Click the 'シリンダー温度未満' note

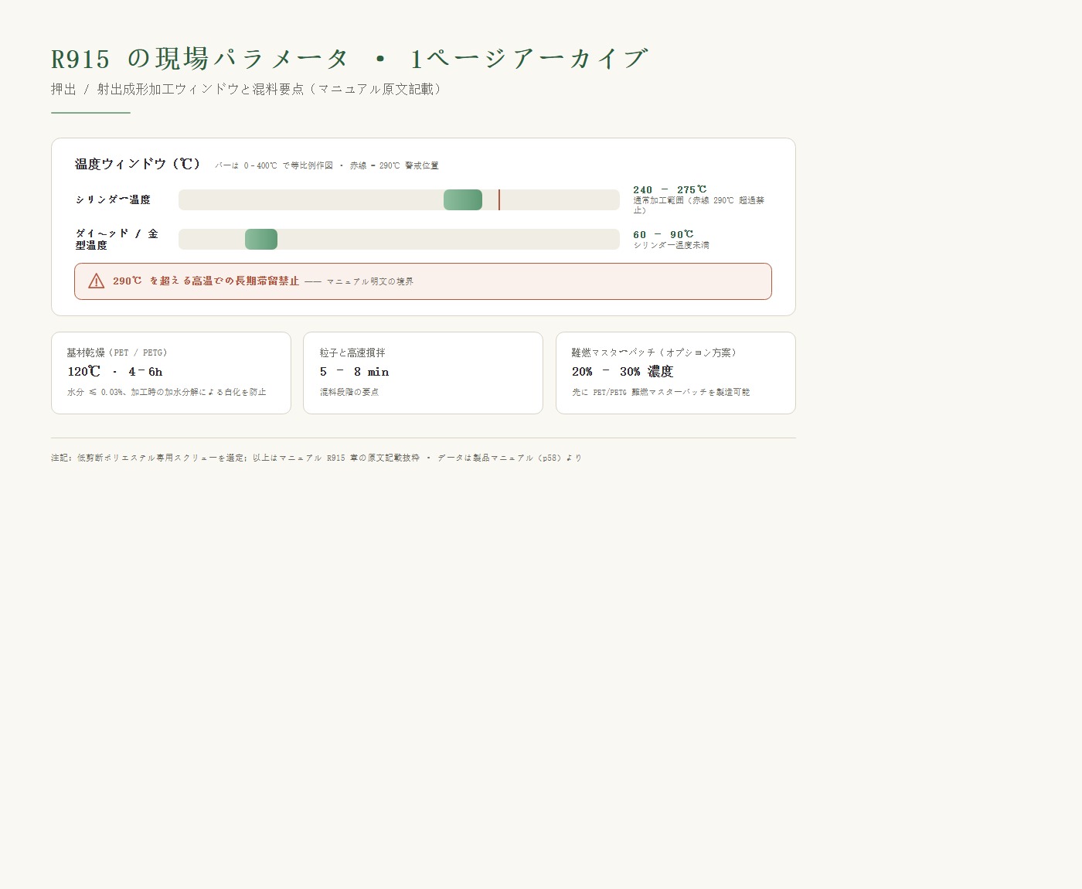[x=671, y=245]
